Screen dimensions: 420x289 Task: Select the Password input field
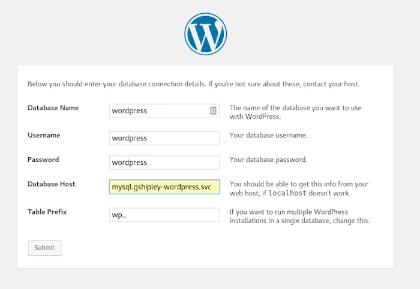click(165, 162)
